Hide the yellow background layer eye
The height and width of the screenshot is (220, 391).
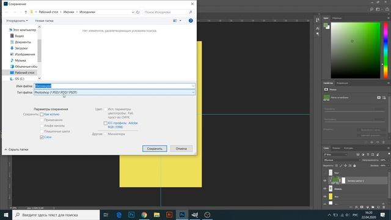point(325,197)
